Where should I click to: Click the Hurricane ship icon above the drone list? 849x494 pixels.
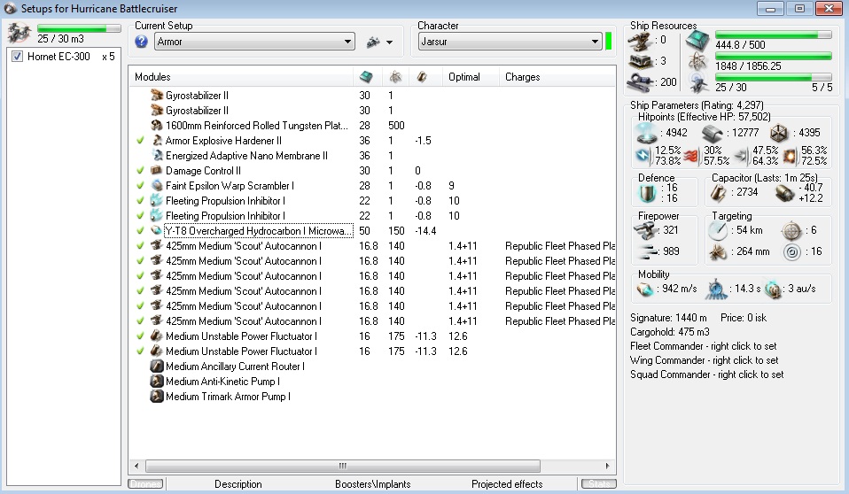point(19,33)
